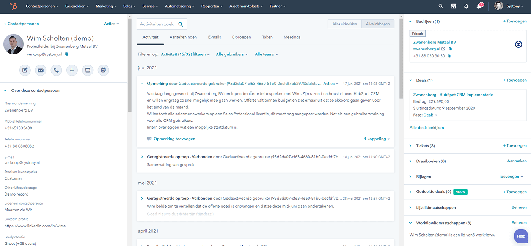
Task: Collapse the Deals (1) section
Action: tap(410, 80)
